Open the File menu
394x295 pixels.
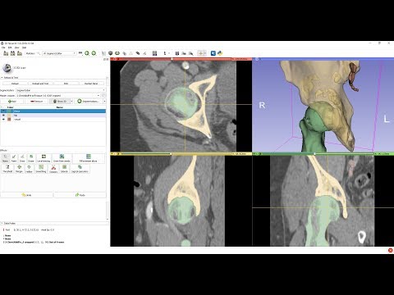click(x=3, y=48)
